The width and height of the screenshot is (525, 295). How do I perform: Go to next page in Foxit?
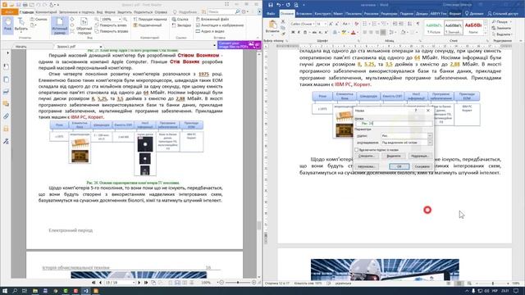139,283
